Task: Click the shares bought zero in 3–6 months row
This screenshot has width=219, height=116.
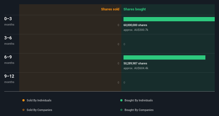Action: coord(124,44)
